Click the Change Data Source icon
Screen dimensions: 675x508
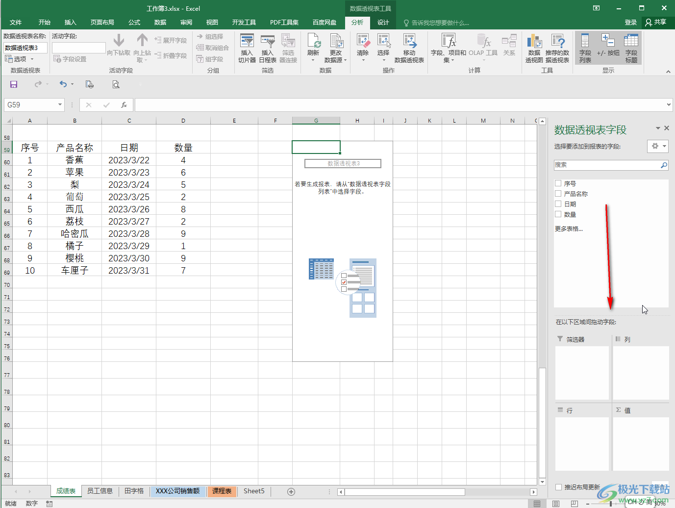336,41
